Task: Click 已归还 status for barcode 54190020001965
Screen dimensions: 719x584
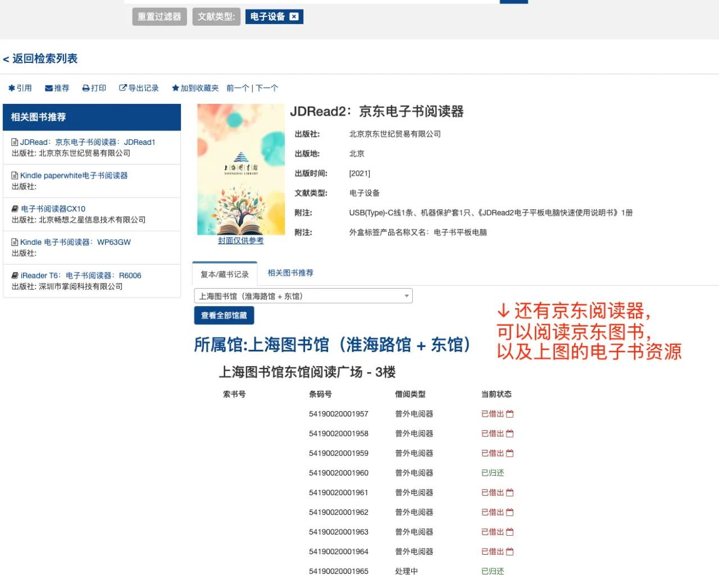Action: click(x=493, y=571)
